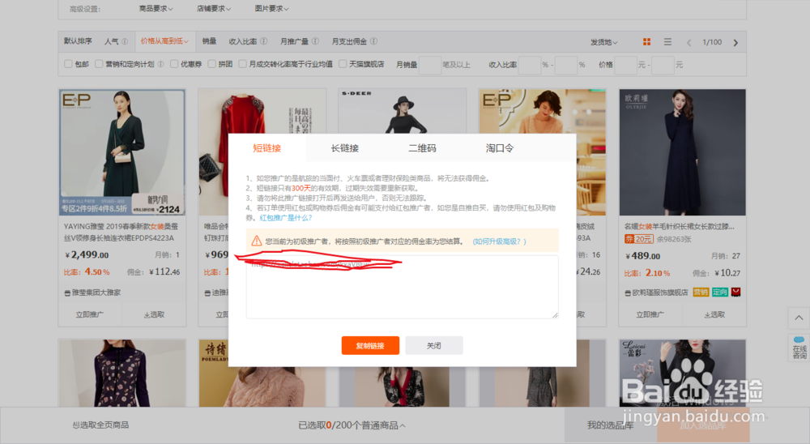
Task: Click 选取 on YAYING dress card
Action: 154,314
